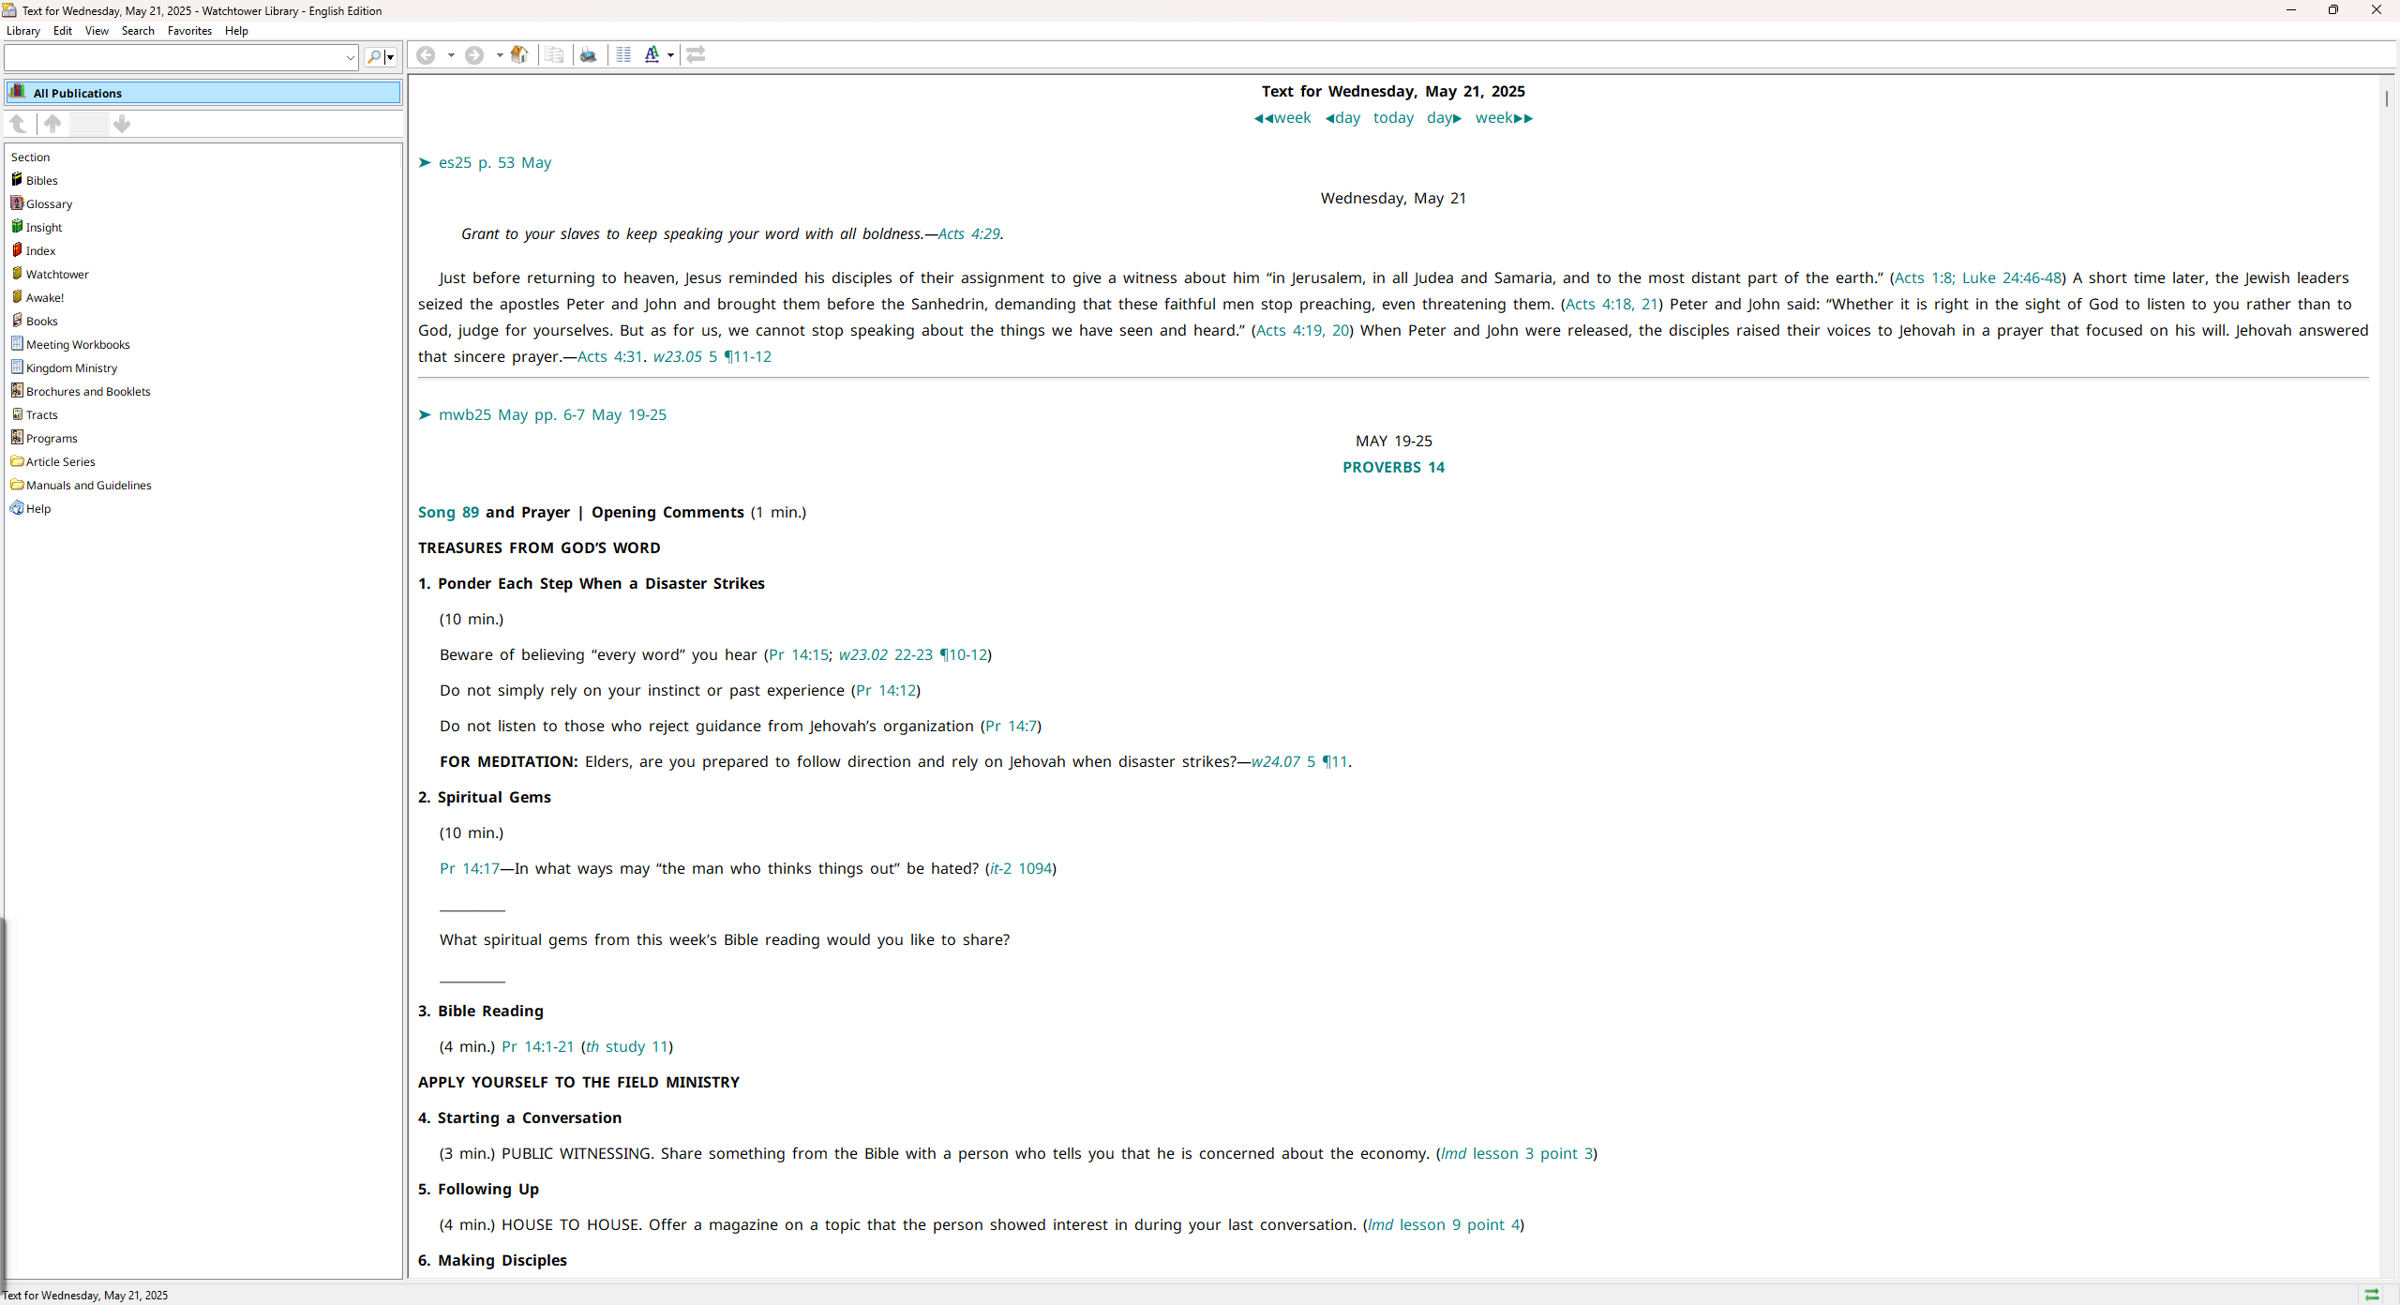Open the Meeting Workbooks section

[78, 344]
